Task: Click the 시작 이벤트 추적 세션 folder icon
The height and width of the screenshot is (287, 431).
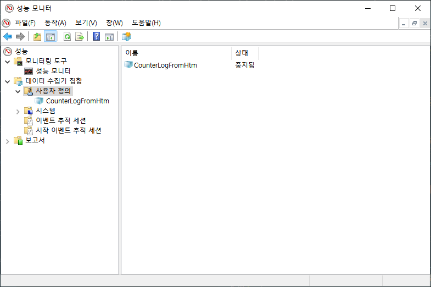Action: 29,131
